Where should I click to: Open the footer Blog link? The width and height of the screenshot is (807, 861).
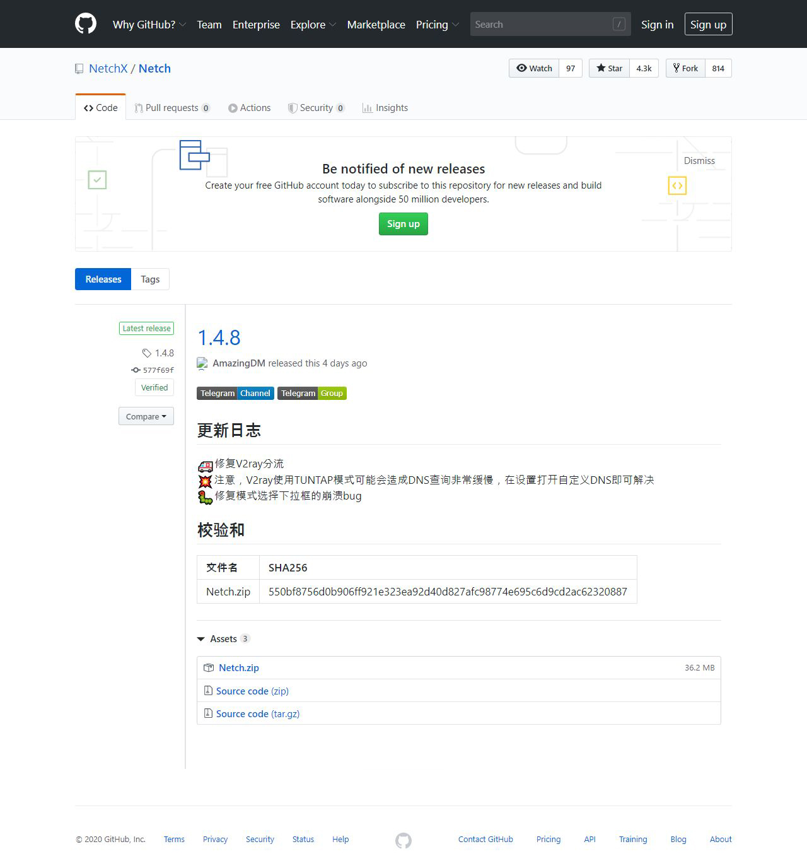click(678, 840)
